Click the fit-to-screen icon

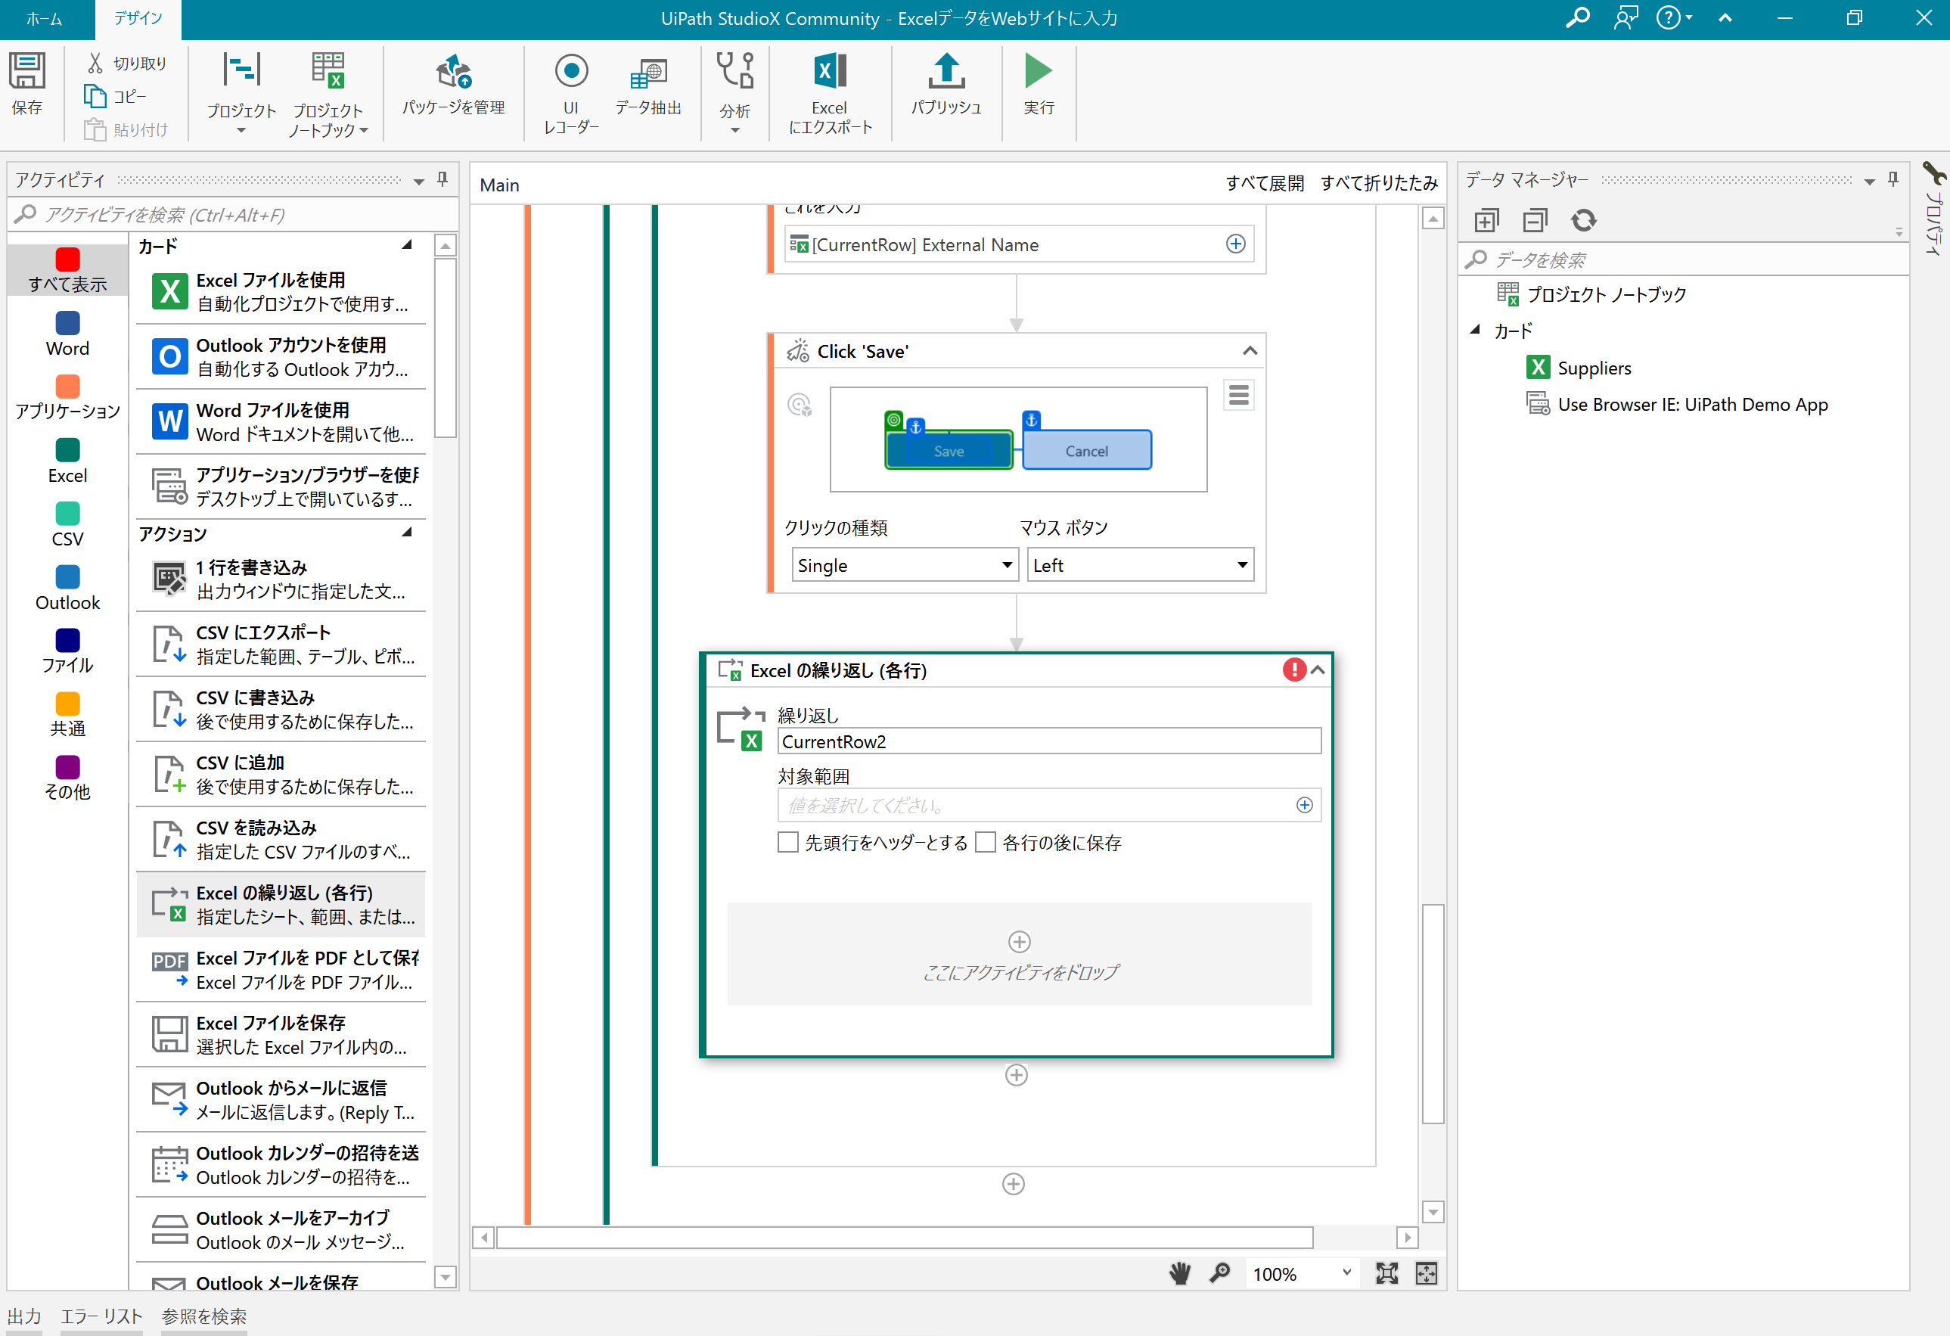click(x=1386, y=1273)
